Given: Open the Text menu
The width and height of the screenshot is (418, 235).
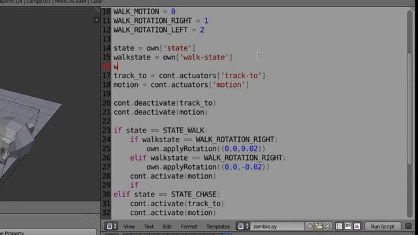Looking at the screenshot, I should (149, 227).
